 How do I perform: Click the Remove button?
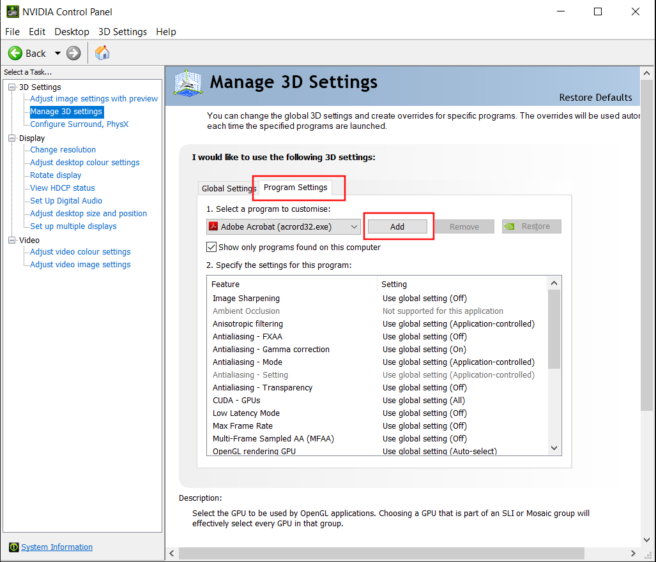[464, 226]
